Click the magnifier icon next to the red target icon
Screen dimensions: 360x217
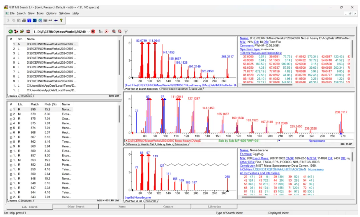[x=114, y=31]
